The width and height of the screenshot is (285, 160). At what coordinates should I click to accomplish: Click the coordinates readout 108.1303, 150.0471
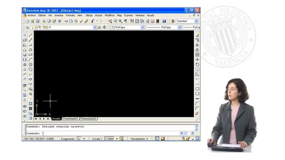[x=39, y=139]
